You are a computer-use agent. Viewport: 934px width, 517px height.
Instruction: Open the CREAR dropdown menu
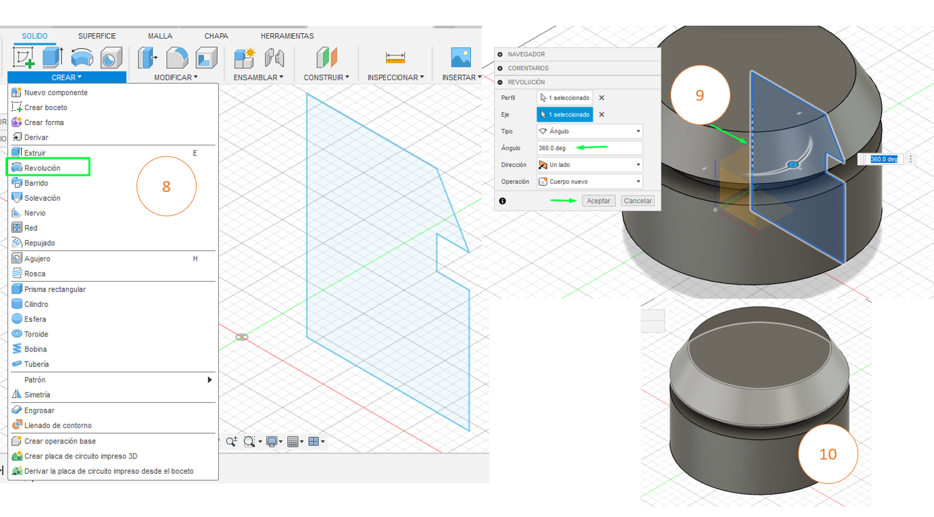pyautogui.click(x=67, y=78)
